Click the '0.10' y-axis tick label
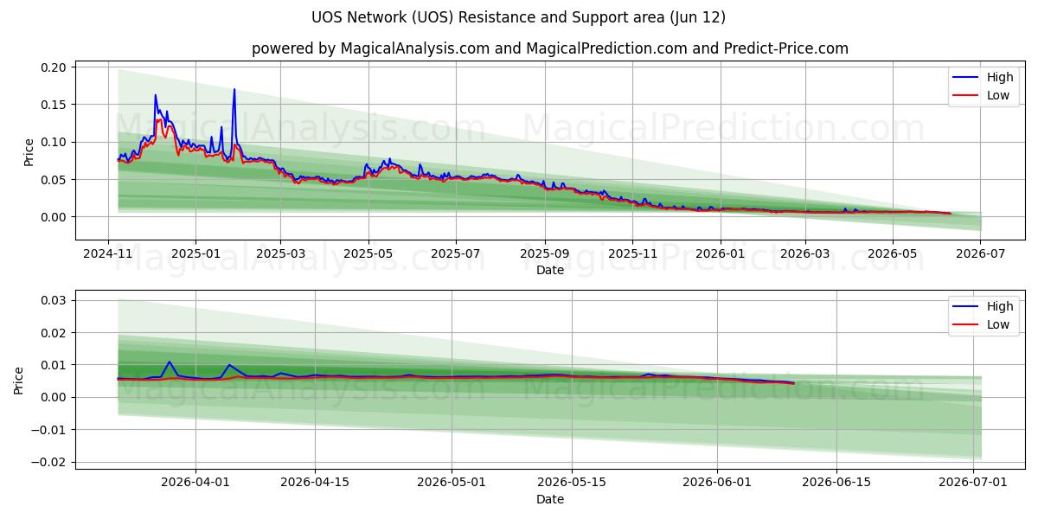 pyautogui.click(x=55, y=142)
